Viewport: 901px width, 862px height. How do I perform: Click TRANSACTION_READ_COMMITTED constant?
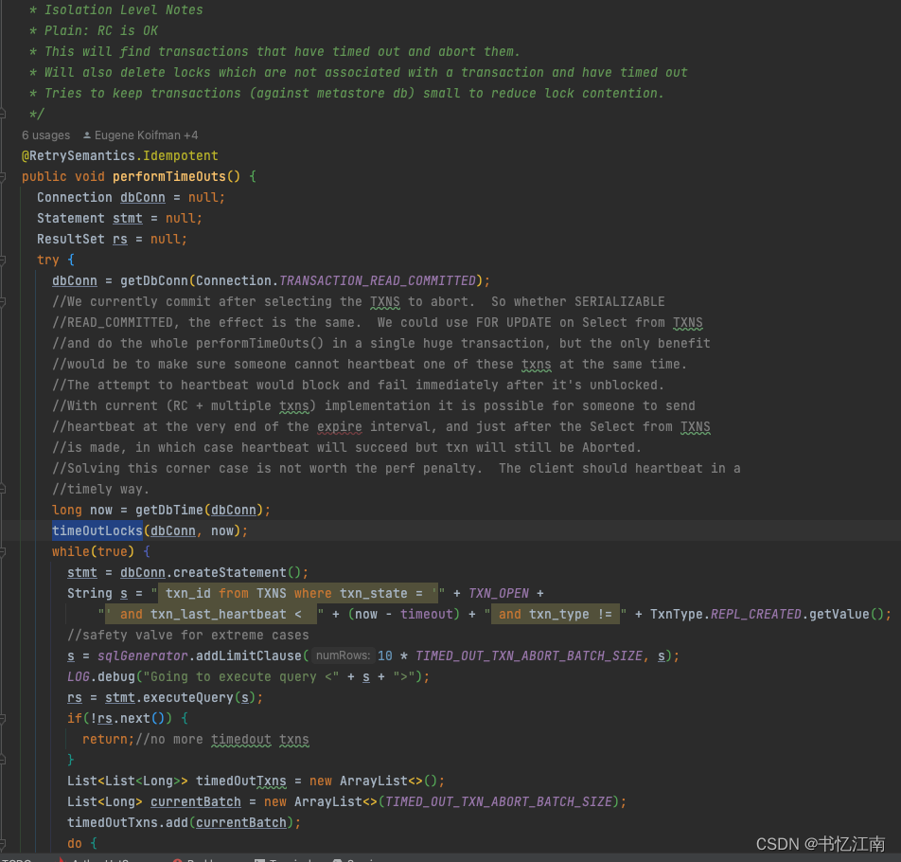tap(378, 280)
